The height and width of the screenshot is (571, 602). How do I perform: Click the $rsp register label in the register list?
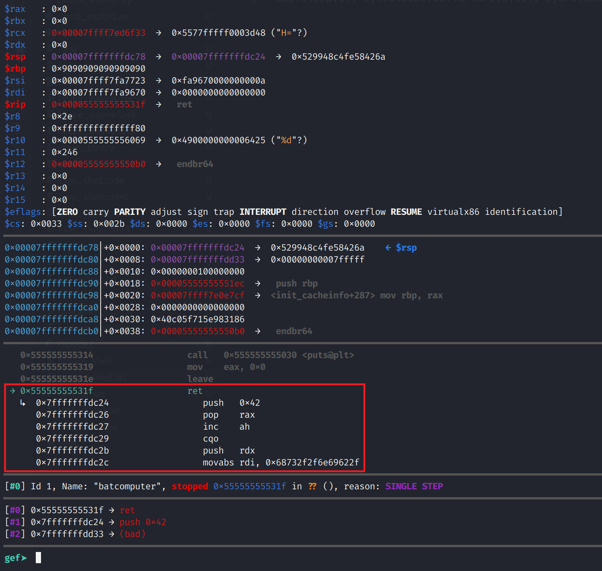pos(15,57)
